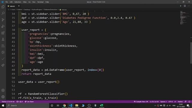Screen dimensions: 192x108
Task: Start Live Share from status bar
Action: point(29,102)
